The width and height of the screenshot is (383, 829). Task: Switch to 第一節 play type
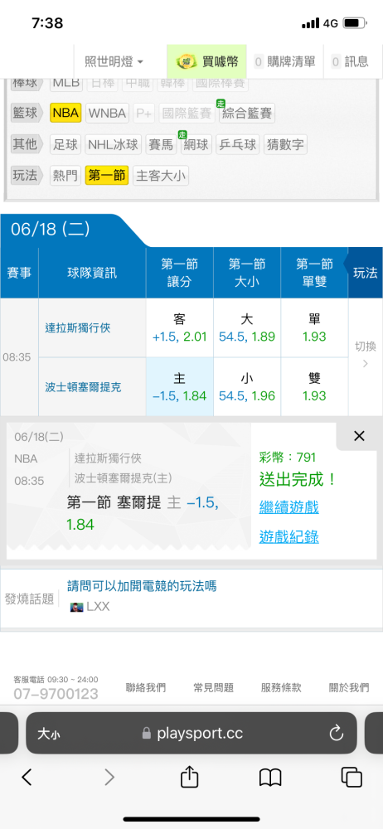point(106,176)
